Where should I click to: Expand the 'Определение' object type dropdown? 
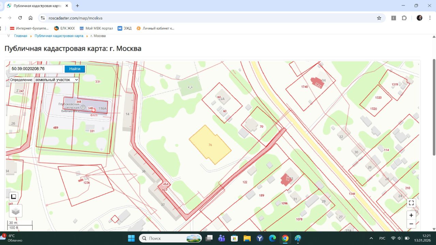(56, 80)
